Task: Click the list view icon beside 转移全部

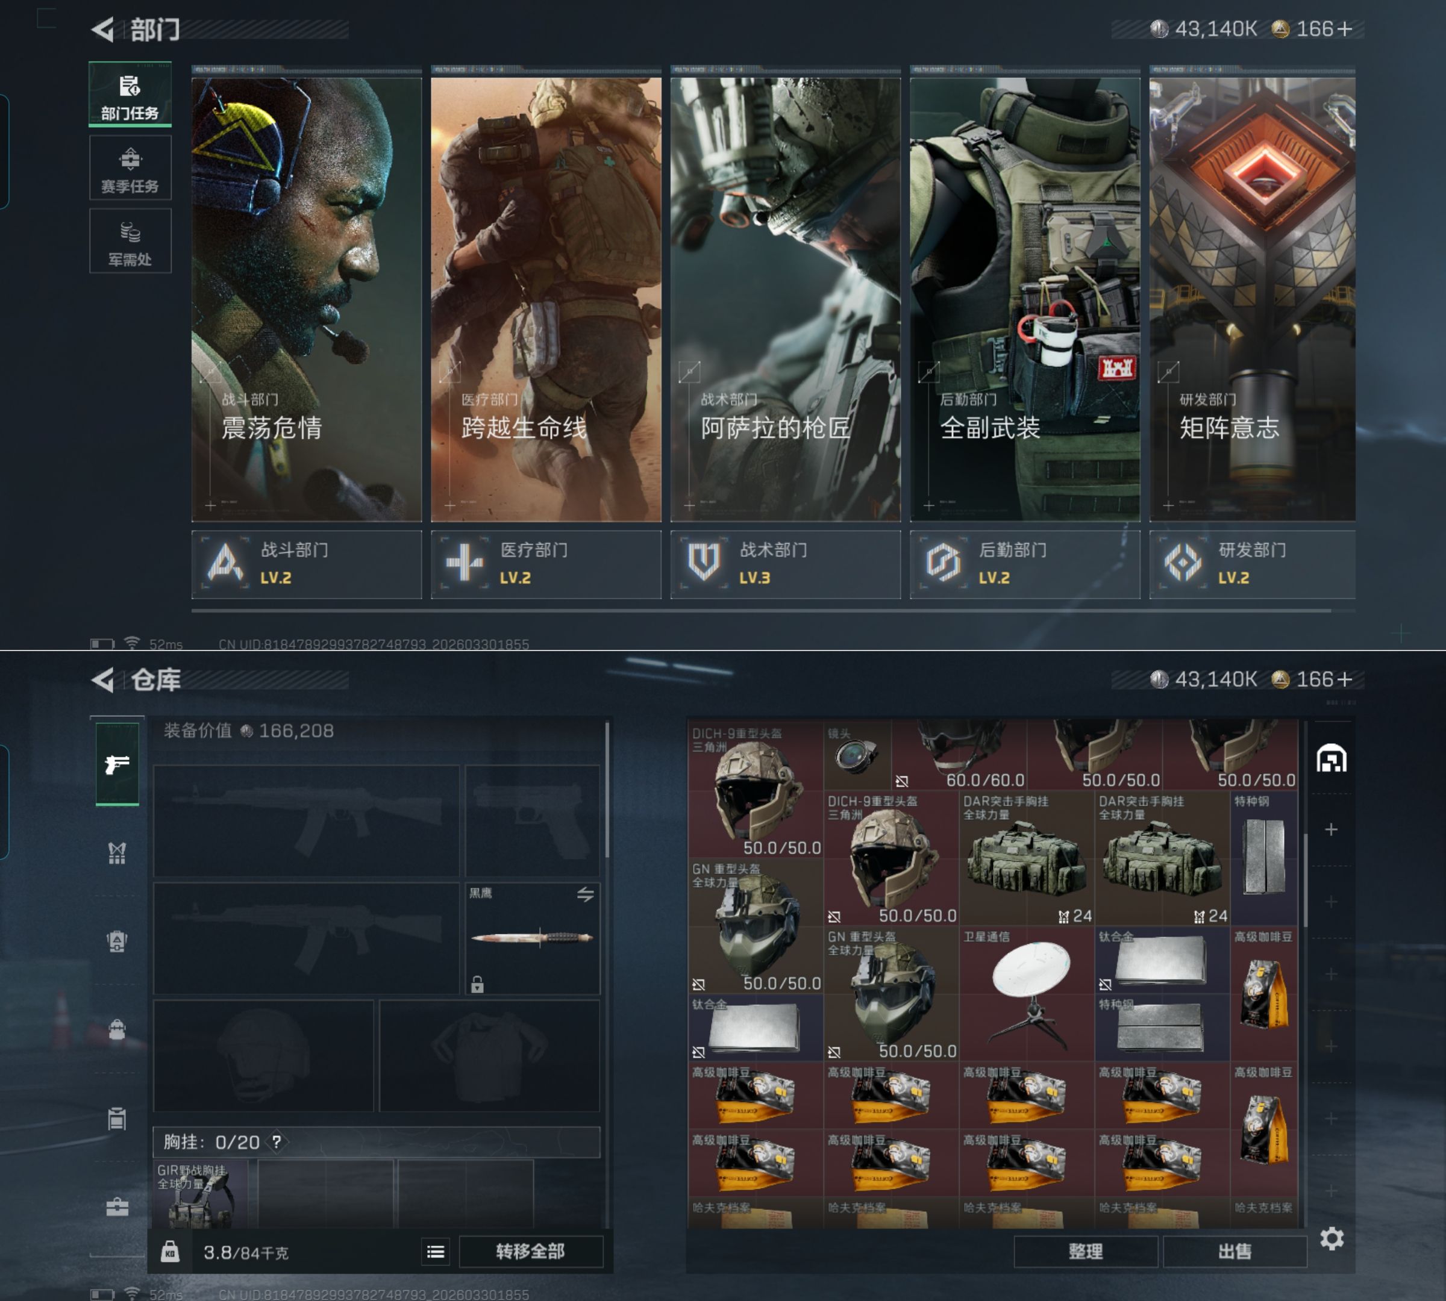Action: [x=436, y=1251]
